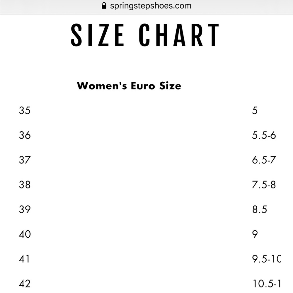This screenshot has width=293, height=293.
Task: Click the 5.5-6 size value
Action: pos(264,135)
